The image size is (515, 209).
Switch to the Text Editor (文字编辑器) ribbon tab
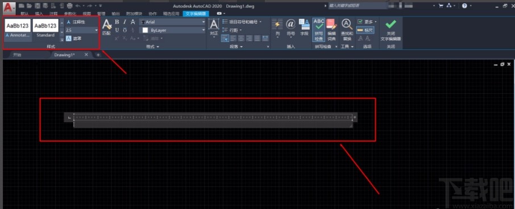[x=196, y=14]
